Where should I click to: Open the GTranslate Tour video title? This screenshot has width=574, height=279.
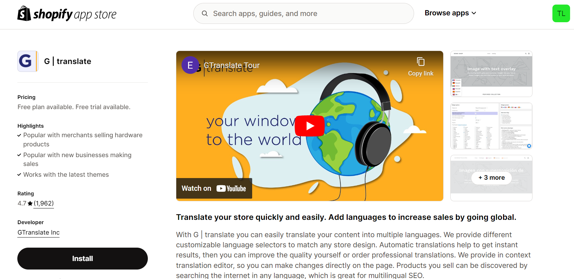[232, 65]
